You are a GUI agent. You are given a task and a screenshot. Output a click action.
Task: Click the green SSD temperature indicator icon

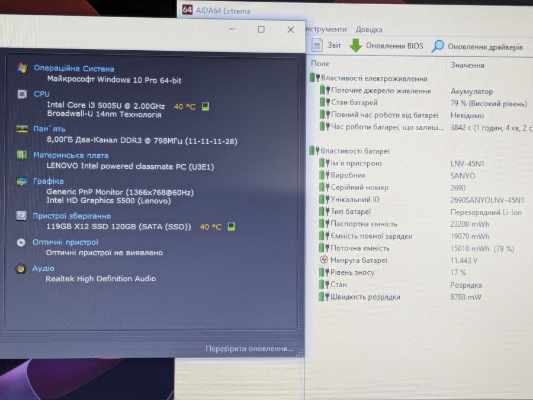click(231, 226)
